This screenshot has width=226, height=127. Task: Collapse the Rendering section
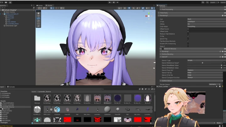(159, 16)
